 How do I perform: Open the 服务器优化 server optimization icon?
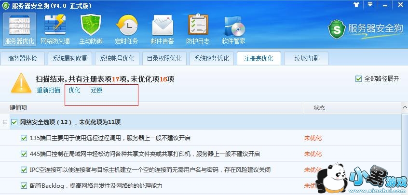pos(19,29)
